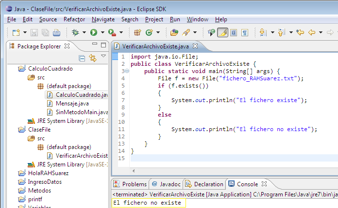Collapse the main method fold marker on line 3
338x208 pixels.
pos(127,71)
